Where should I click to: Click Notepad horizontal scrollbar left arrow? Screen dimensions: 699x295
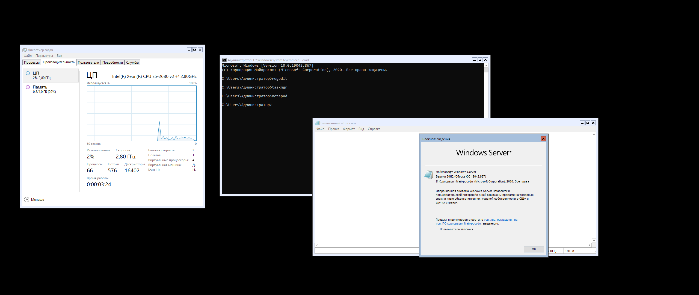tap(317, 245)
